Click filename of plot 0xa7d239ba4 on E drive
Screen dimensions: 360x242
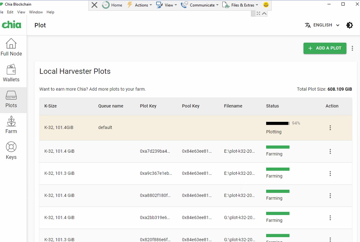[x=239, y=151]
